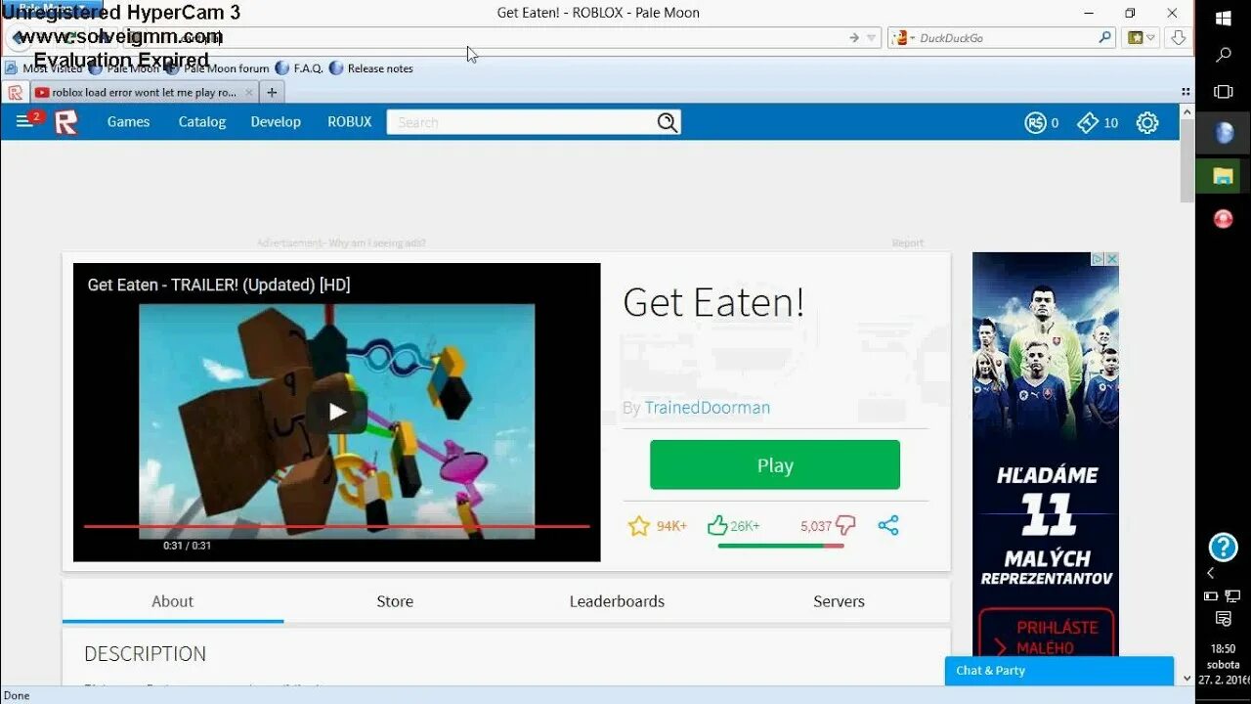Viewport: 1251px width, 704px height.
Task: Open the F.A.Q. bookmark
Action: [299, 68]
